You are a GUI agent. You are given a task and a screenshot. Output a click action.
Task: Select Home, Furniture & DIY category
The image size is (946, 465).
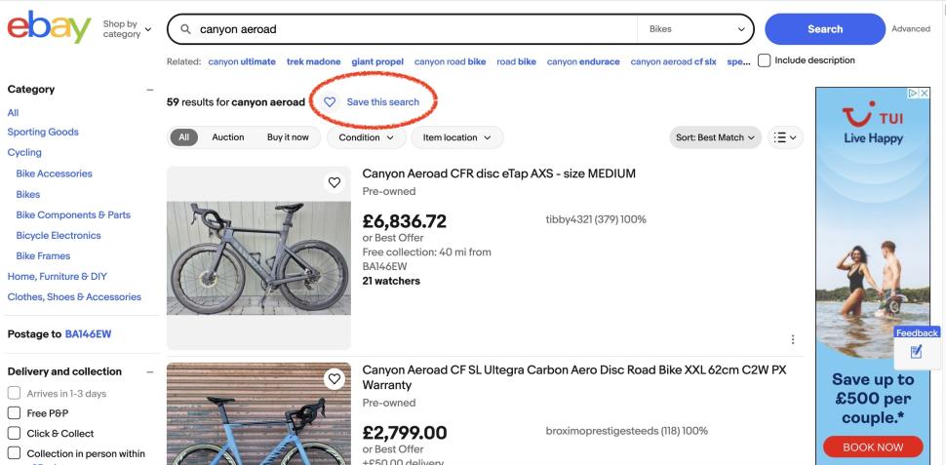click(x=58, y=276)
